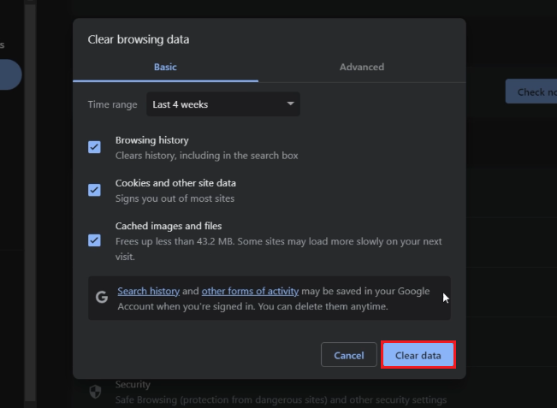Toggle the Cookies and other site data checkbox
The image size is (557, 408).
[x=95, y=190]
